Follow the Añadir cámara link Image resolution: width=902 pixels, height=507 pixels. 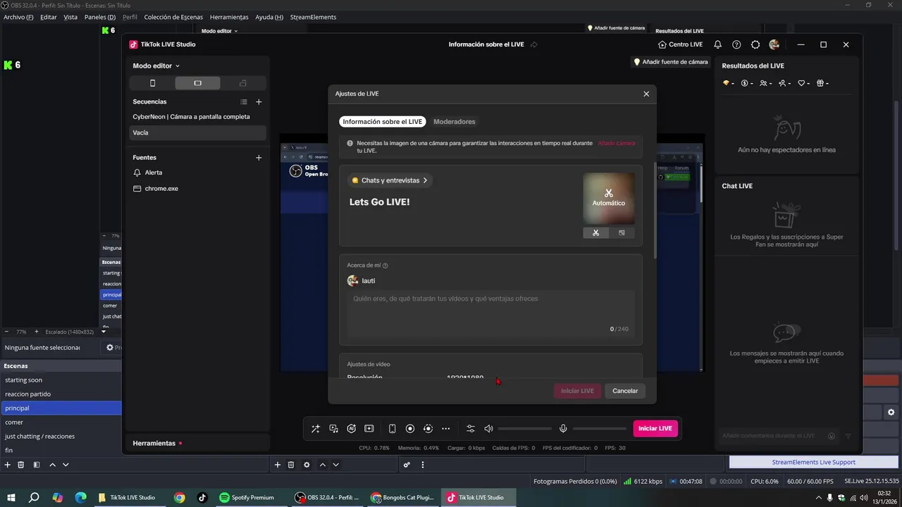617,143
